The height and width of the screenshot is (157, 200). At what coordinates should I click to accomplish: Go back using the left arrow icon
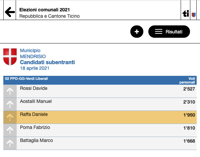[x=10, y=12]
